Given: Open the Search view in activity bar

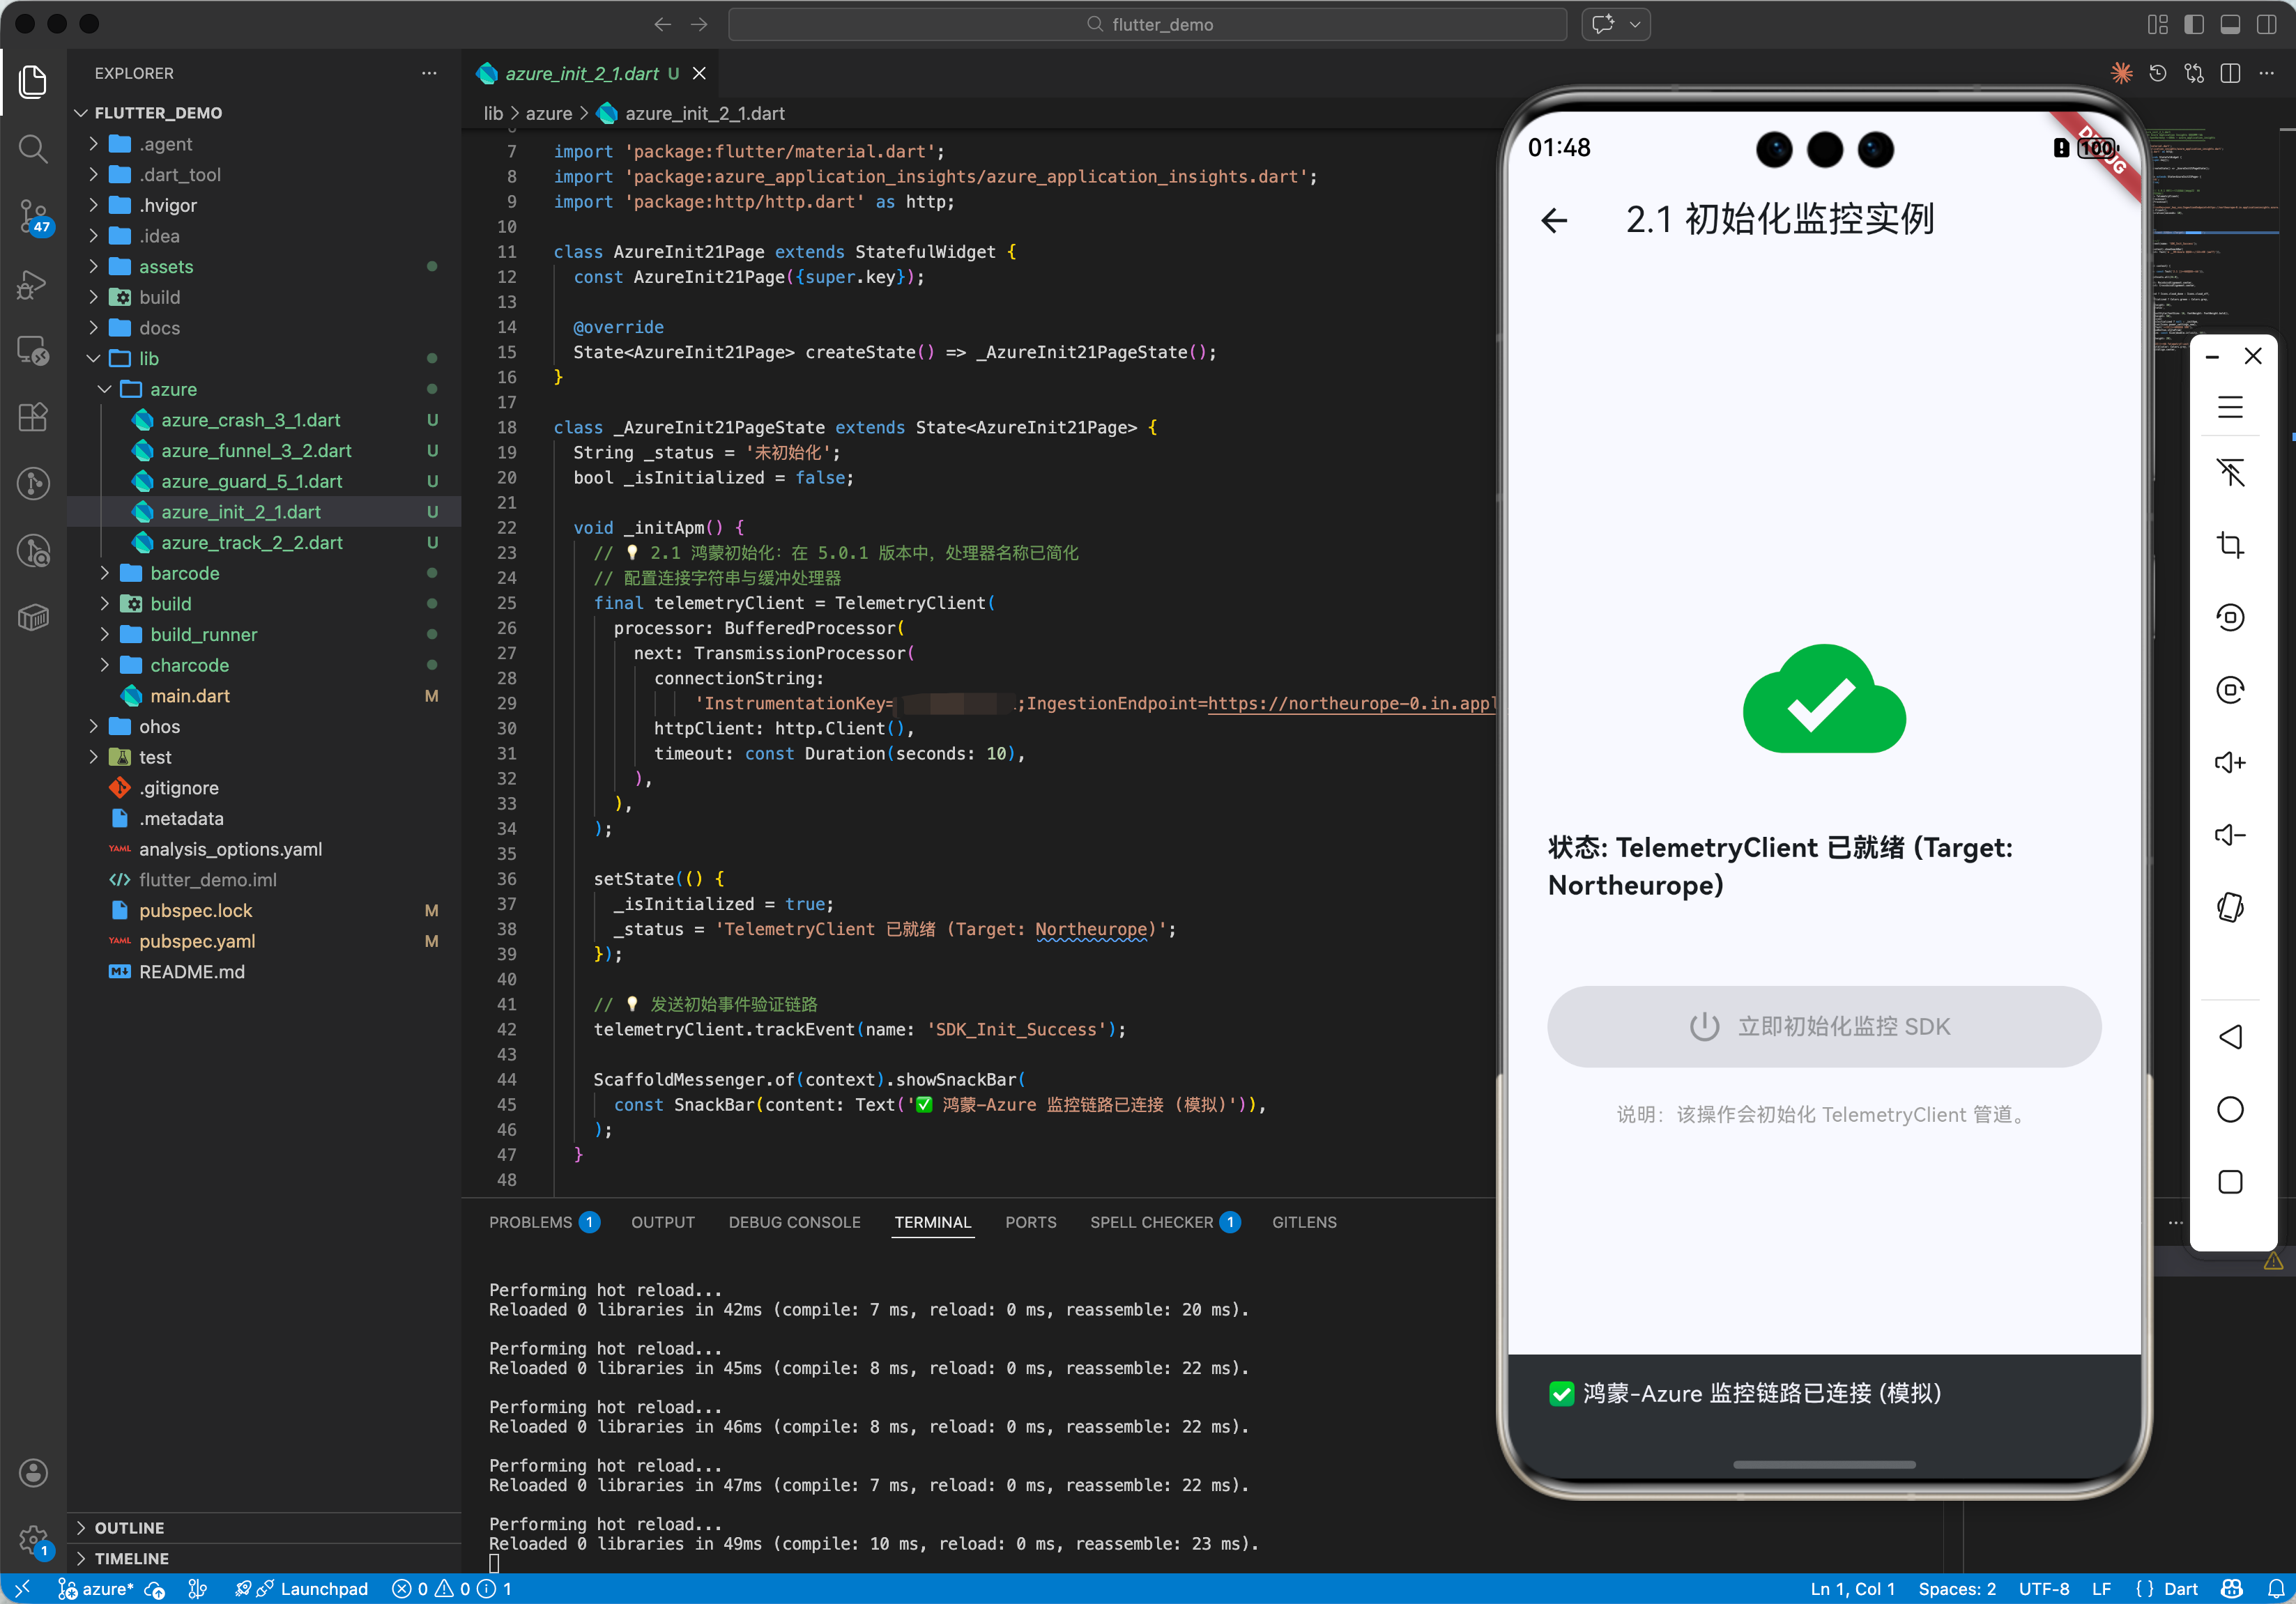Looking at the screenshot, I should pos(33,149).
